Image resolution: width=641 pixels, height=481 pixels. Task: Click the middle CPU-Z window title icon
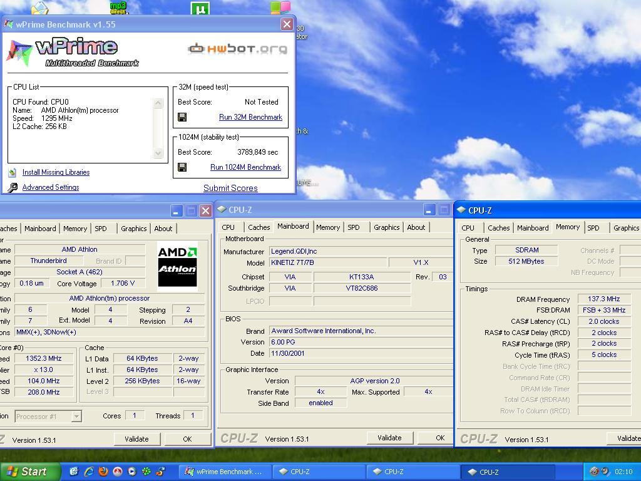222,209
